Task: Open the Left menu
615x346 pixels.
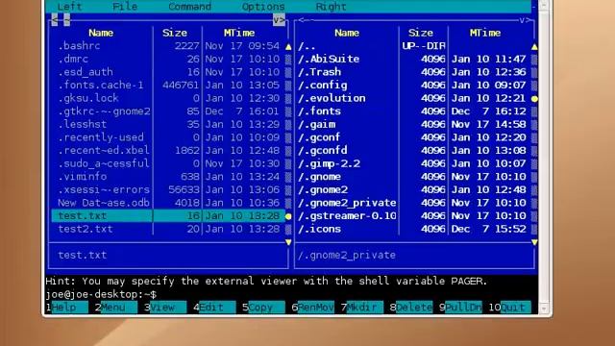Action: (70, 7)
